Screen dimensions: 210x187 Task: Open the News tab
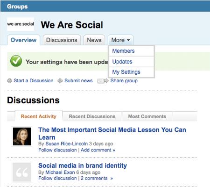(94, 40)
